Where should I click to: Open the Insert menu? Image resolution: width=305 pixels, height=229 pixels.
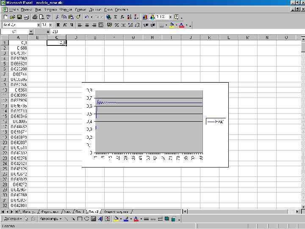[x=50, y=9]
